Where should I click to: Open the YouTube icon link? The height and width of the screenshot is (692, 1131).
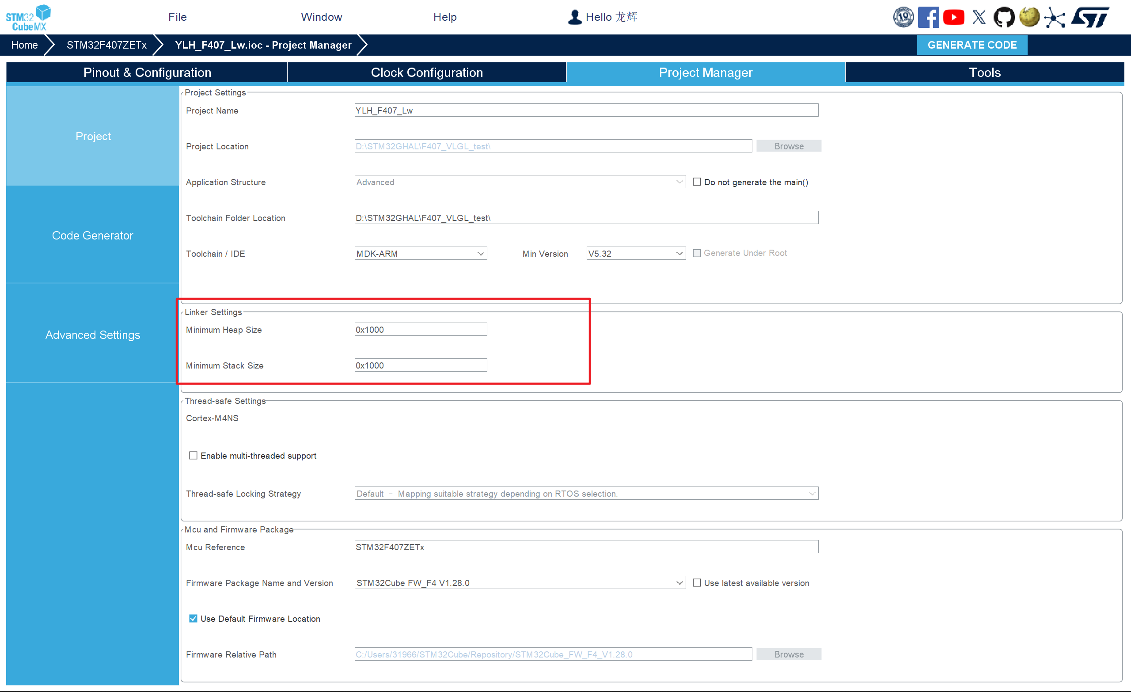pos(953,17)
